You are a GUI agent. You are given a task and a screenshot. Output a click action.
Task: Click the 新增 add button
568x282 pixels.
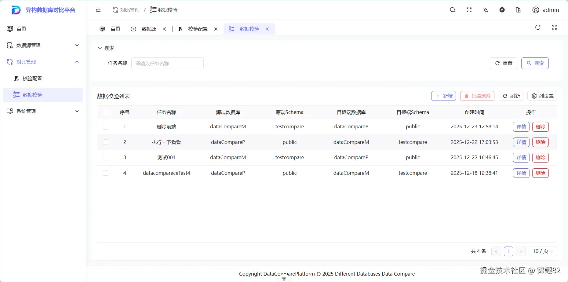point(444,96)
